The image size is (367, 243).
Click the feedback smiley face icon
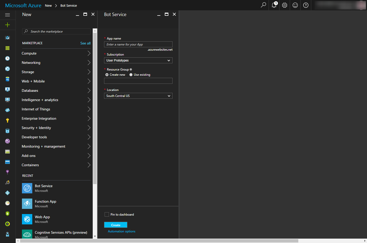point(295,5)
